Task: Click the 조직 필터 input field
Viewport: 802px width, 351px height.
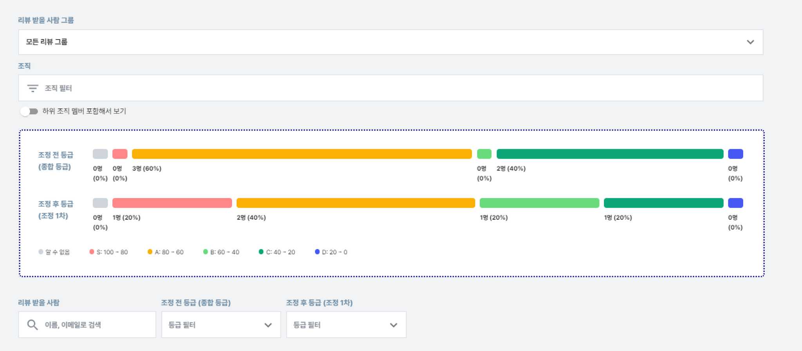Action: (390, 88)
